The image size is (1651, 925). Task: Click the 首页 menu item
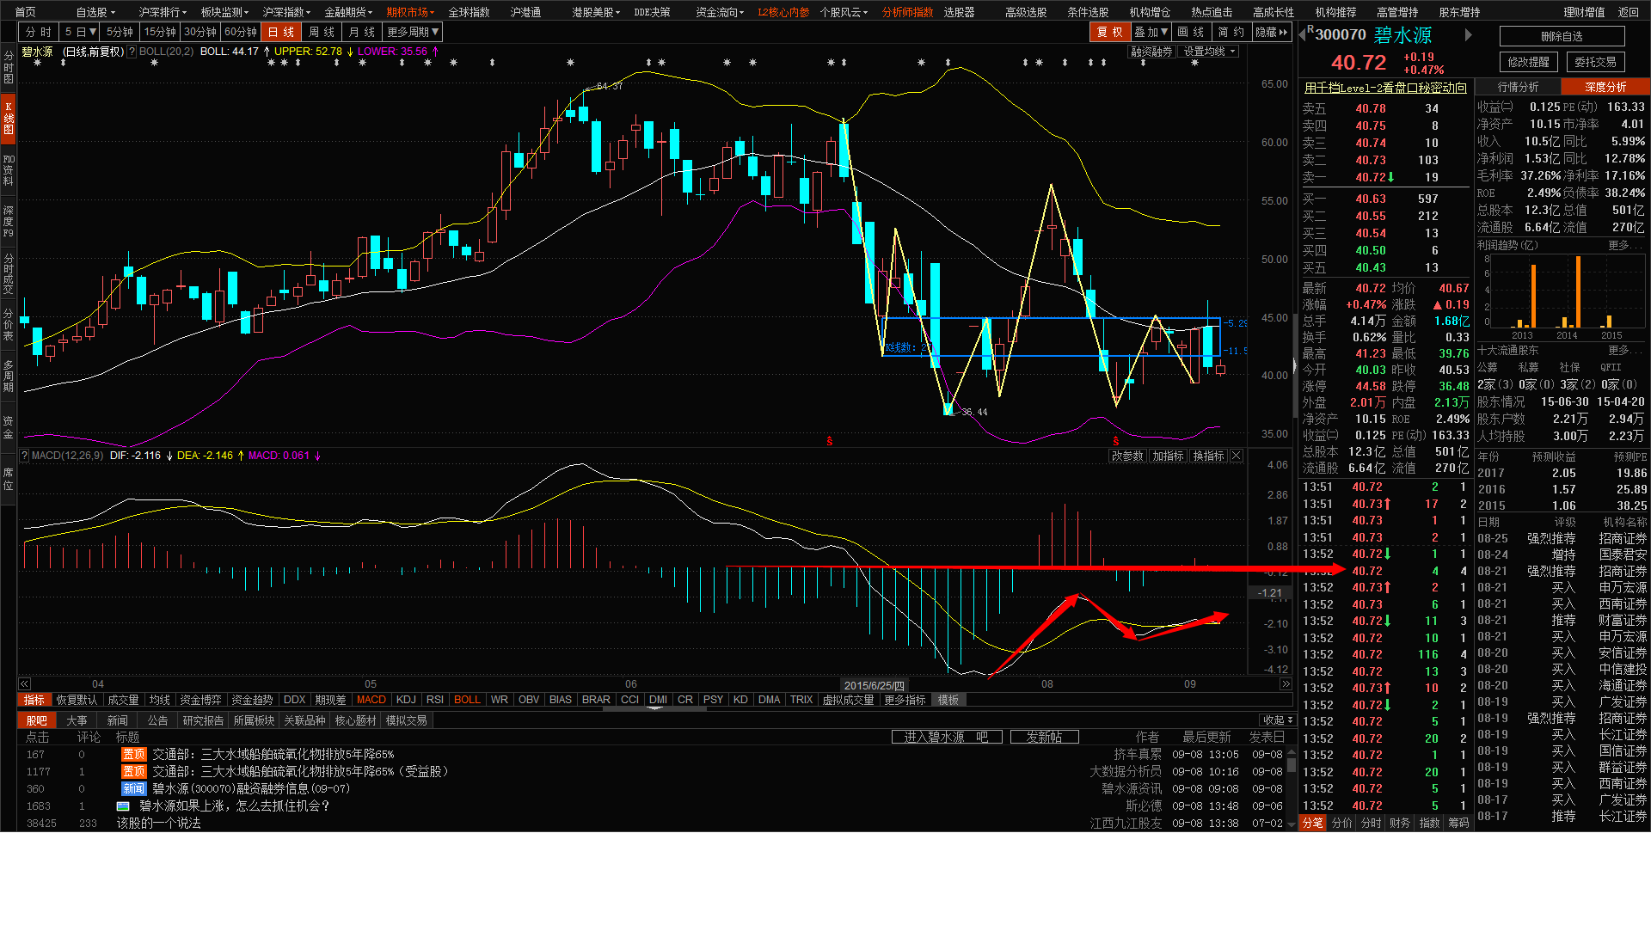pos(26,12)
